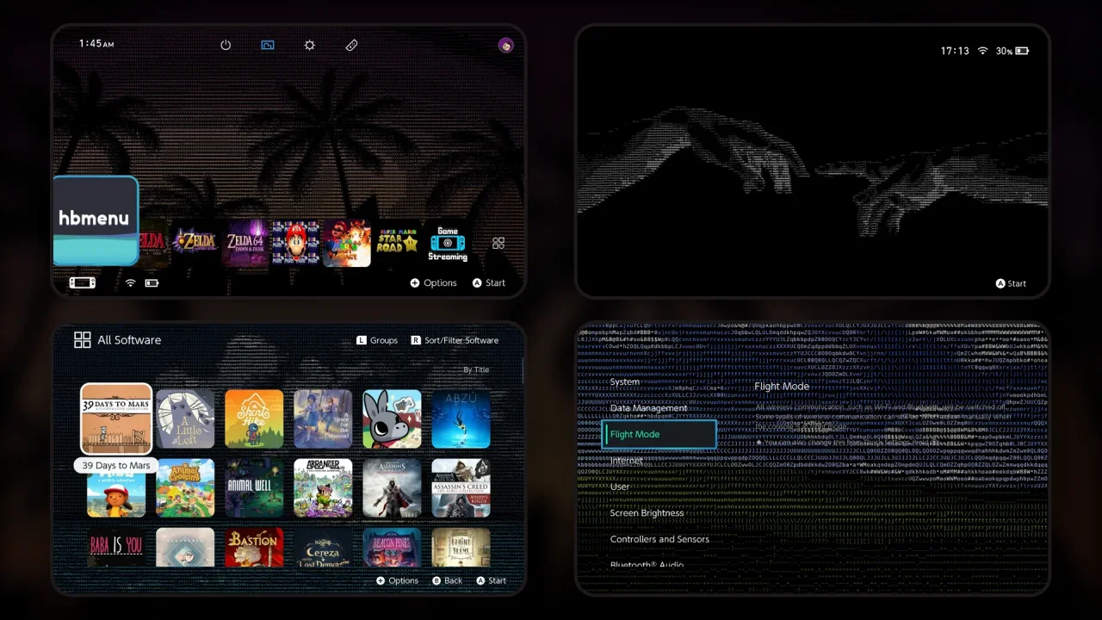Open the ABZU game tile
The width and height of the screenshot is (1102, 620).
point(461,419)
